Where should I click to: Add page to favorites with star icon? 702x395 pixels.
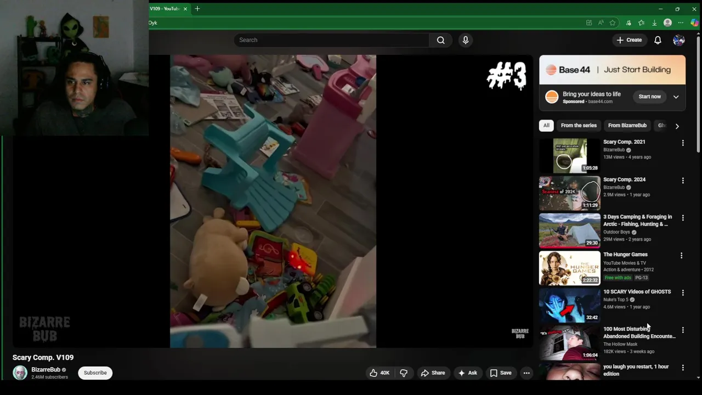point(613,22)
